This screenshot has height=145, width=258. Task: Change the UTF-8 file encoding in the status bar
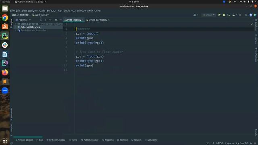click(219, 143)
